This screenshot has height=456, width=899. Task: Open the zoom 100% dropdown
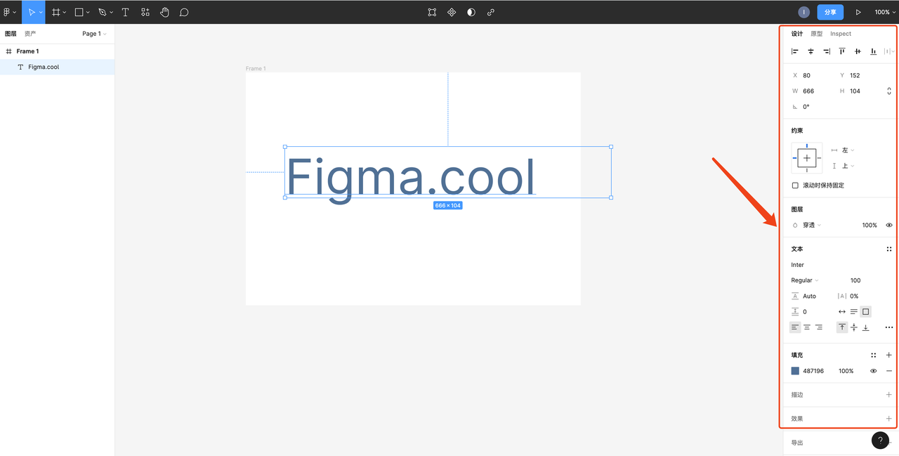point(884,12)
